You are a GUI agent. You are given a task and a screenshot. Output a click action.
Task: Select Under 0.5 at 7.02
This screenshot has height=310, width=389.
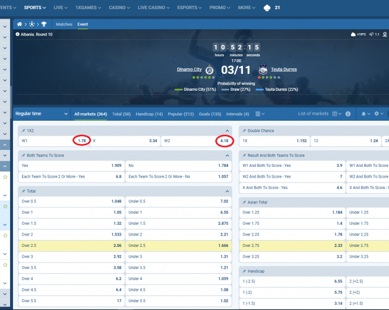178,201
